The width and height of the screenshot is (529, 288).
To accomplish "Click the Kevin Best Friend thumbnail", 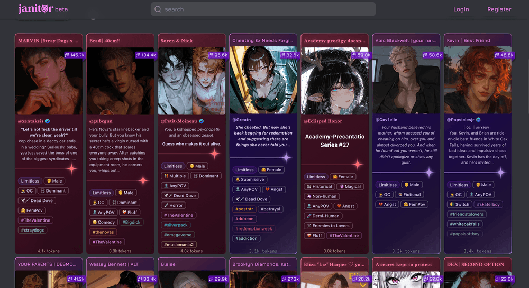I will 478,80.
